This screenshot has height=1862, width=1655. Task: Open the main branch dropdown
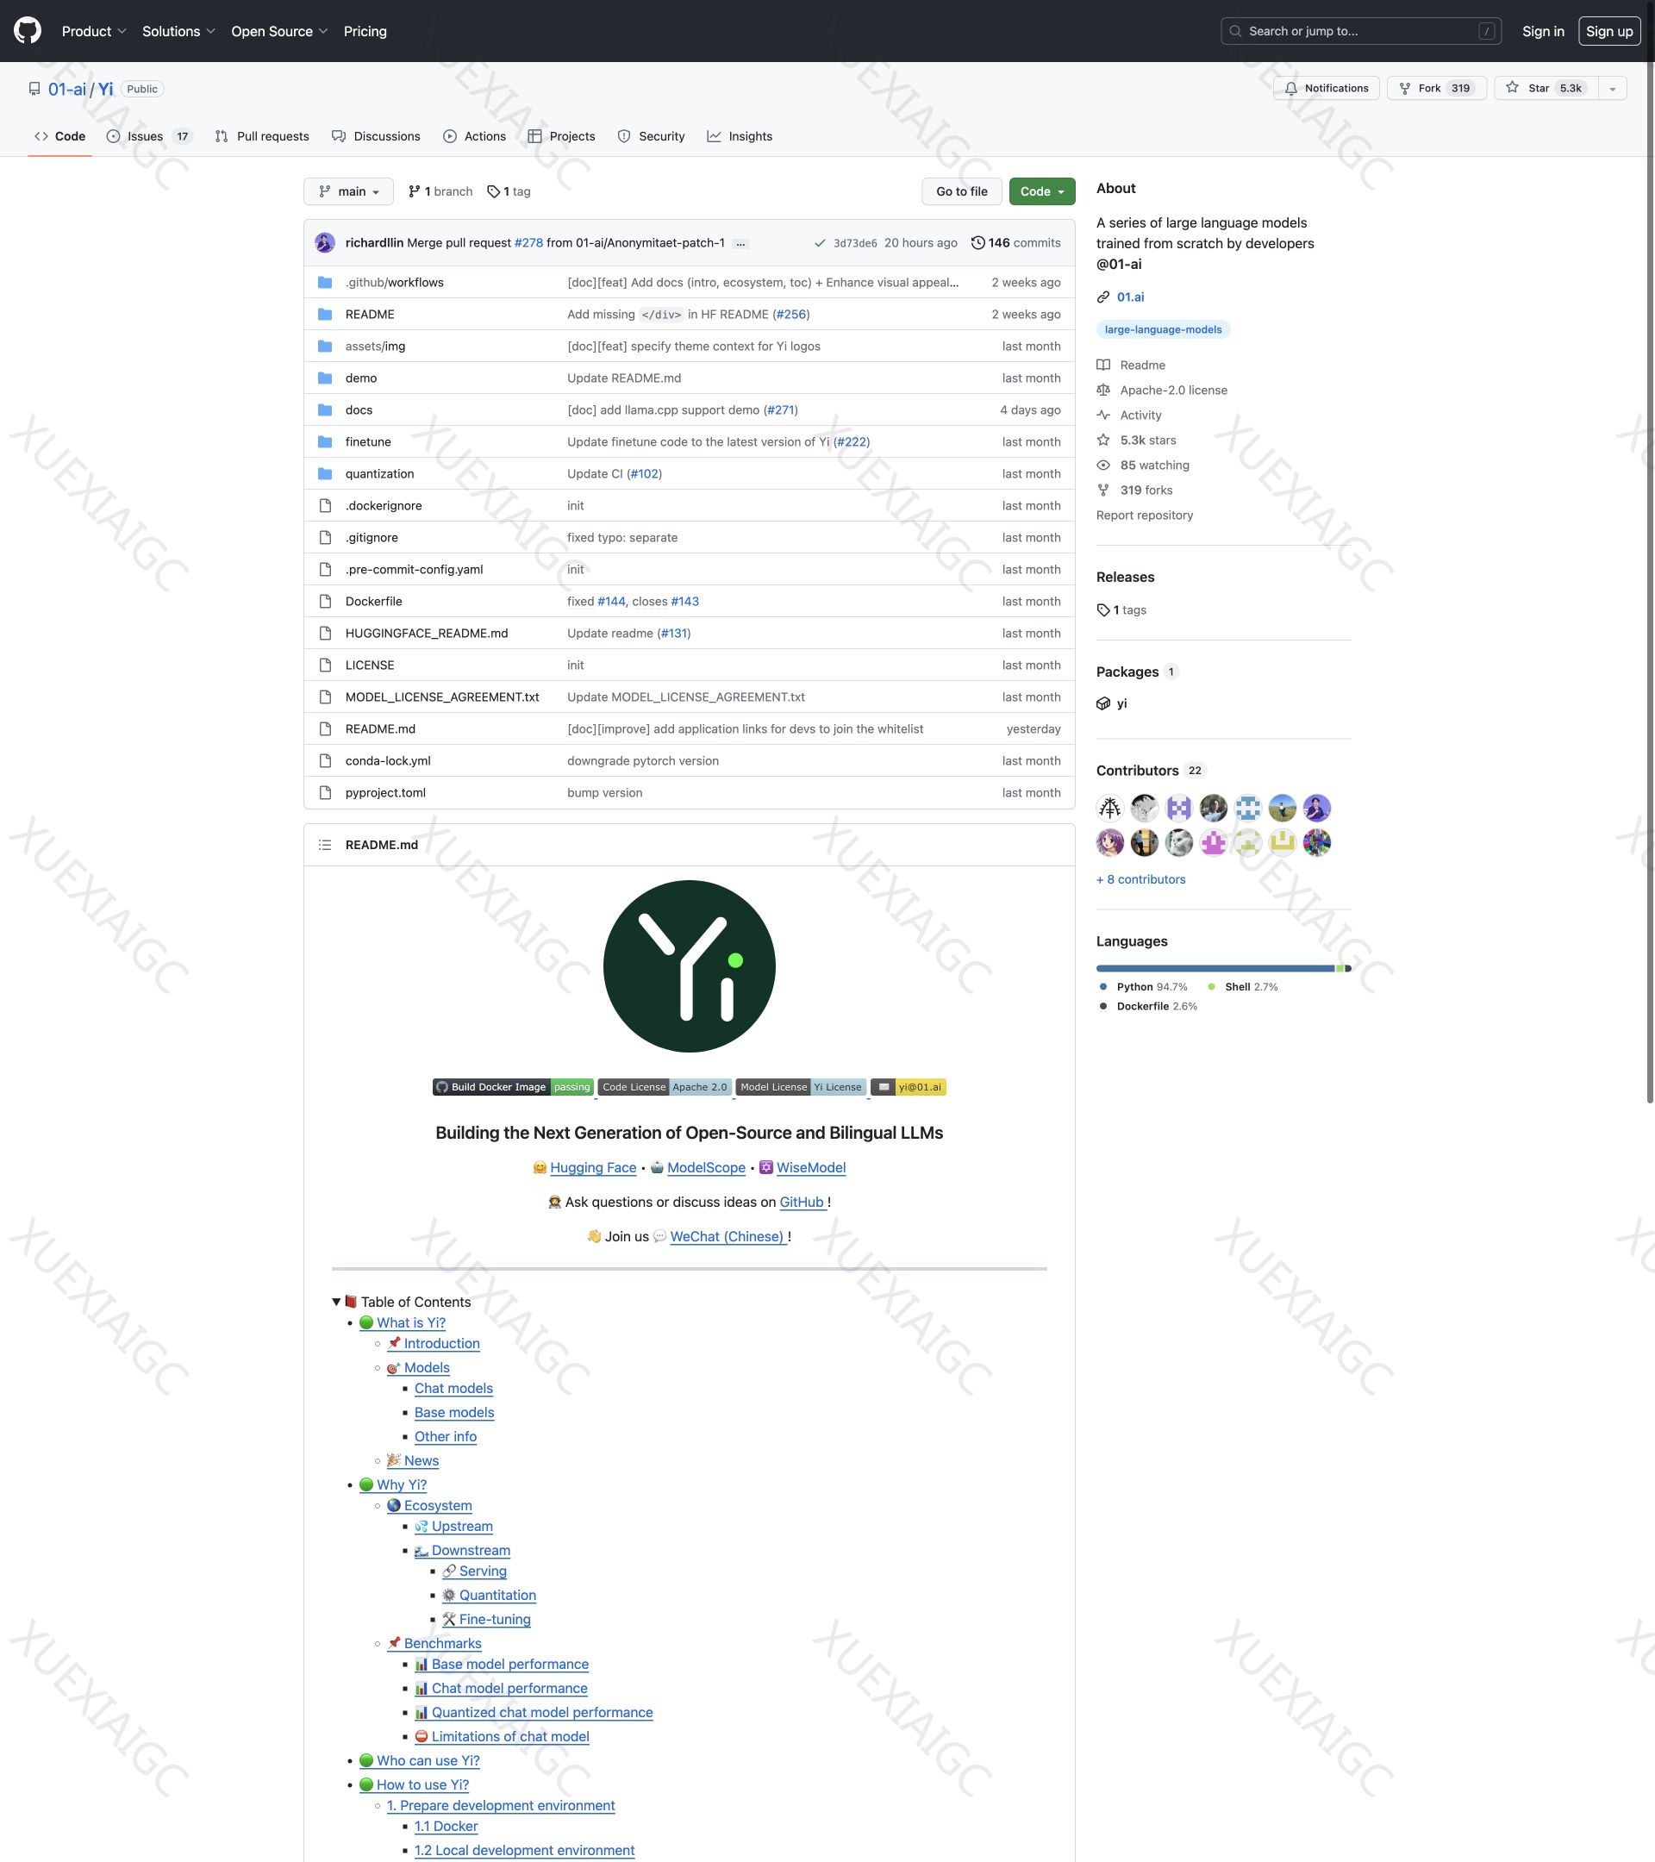pos(349,191)
